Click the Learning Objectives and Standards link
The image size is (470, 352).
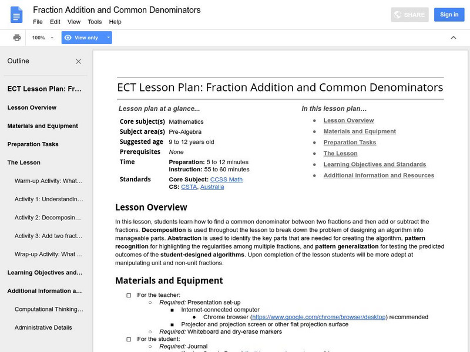(x=374, y=164)
